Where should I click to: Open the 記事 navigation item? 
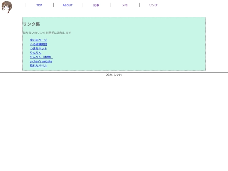pyautogui.click(x=96, y=5)
